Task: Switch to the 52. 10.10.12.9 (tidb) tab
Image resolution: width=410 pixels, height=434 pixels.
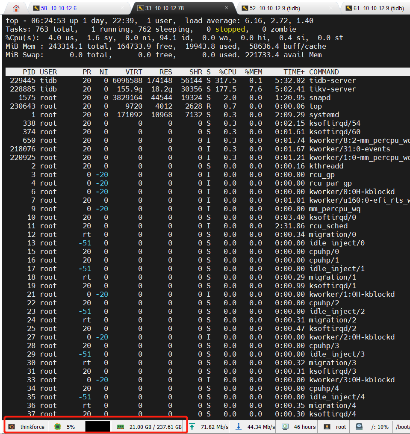Action: tap(274, 8)
